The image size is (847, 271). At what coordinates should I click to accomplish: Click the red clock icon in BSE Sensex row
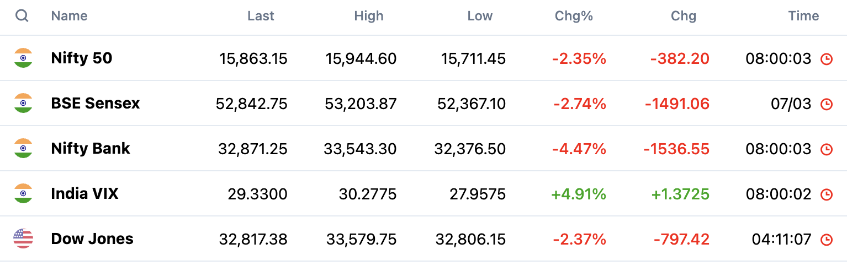pyautogui.click(x=827, y=104)
